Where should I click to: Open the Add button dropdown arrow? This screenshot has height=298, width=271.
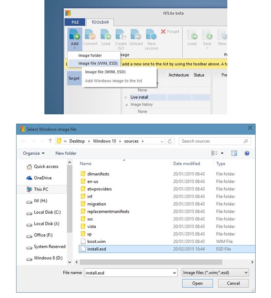[x=75, y=48]
